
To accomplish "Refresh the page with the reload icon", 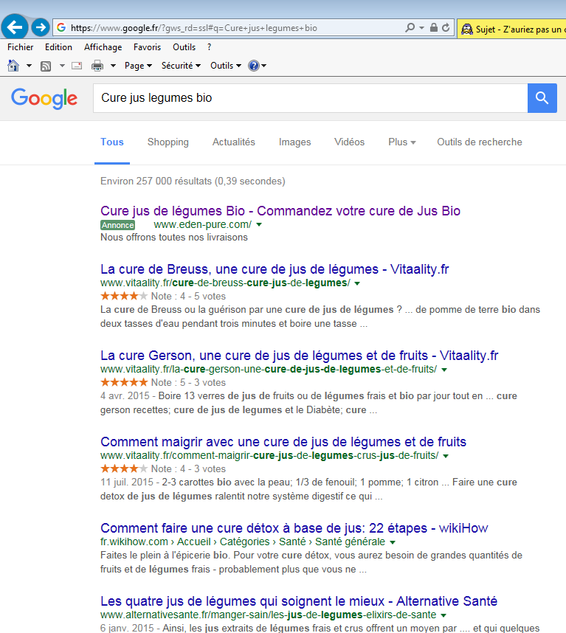I will [x=446, y=27].
